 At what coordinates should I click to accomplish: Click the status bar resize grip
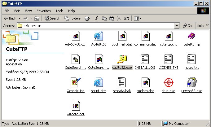(208, 124)
